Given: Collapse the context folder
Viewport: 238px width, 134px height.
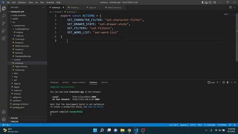Looking at the screenshot, I should [17, 60].
